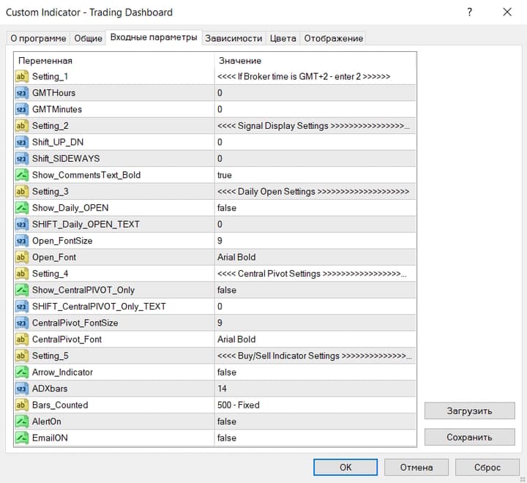Open the Show_CentralPIVOT_Only value dropdown

coord(315,290)
